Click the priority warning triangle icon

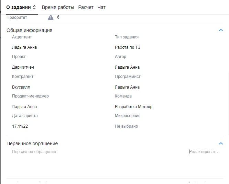pos(51,17)
